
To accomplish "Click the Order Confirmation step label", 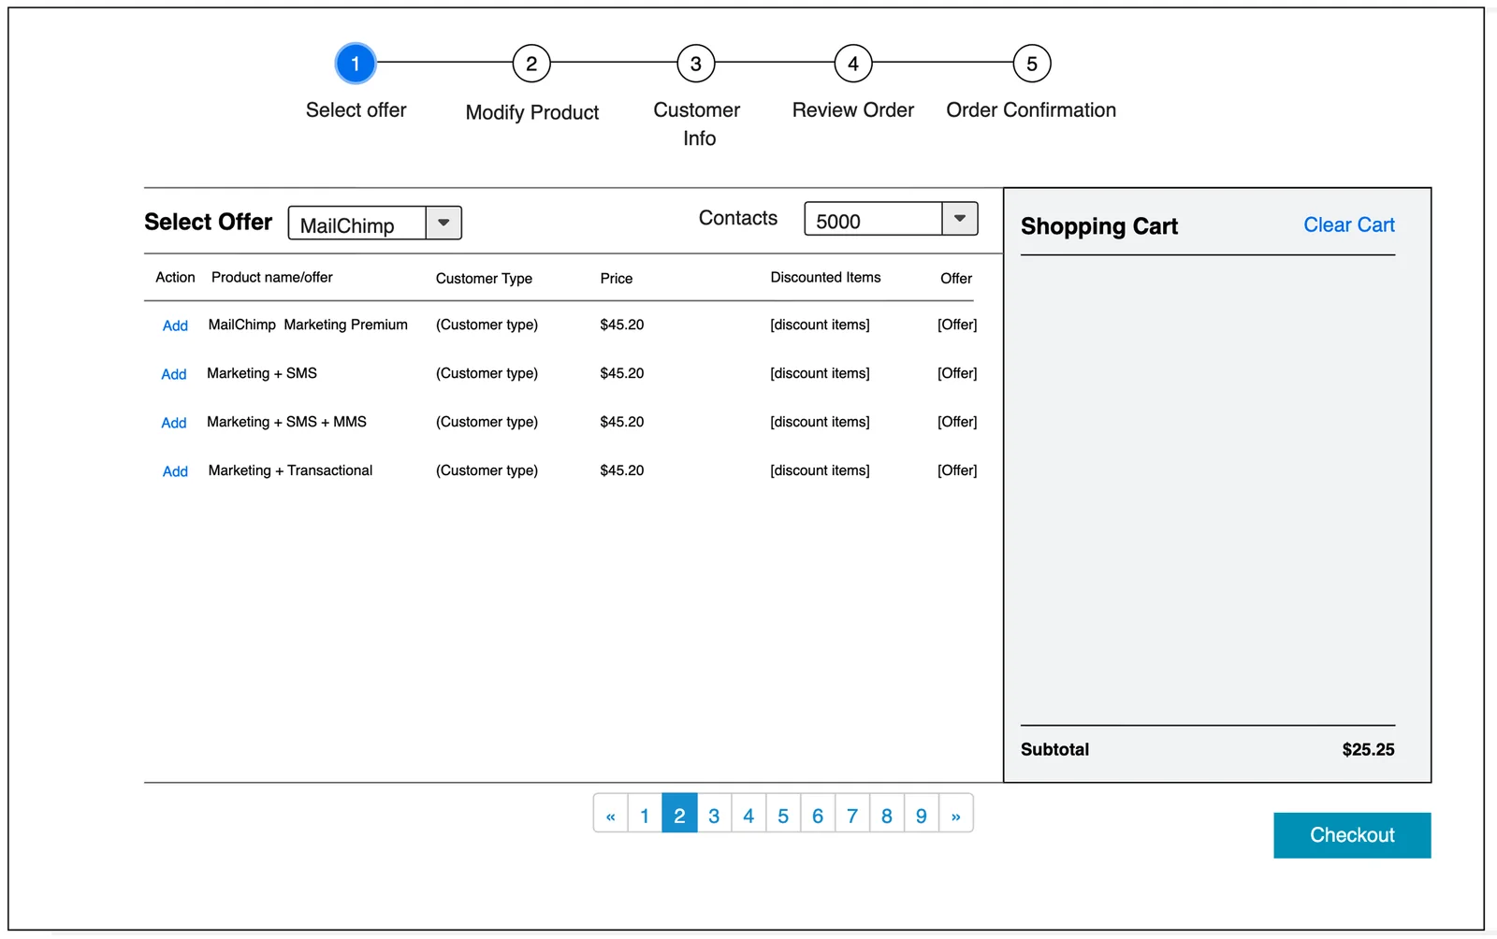I will point(1031,109).
